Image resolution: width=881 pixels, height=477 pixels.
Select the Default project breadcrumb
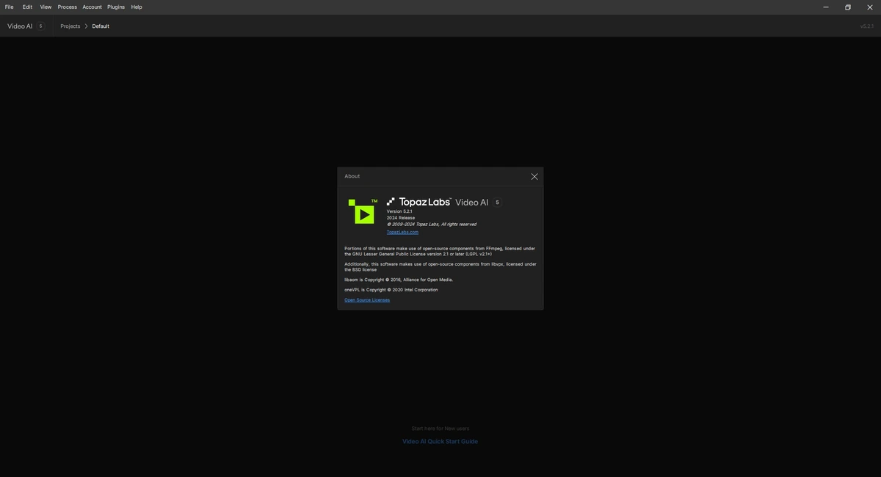[x=101, y=26]
